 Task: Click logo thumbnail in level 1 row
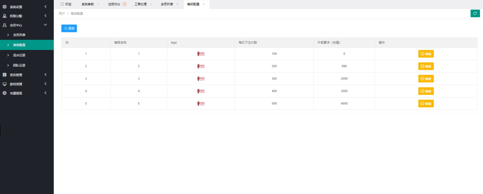click(x=201, y=54)
